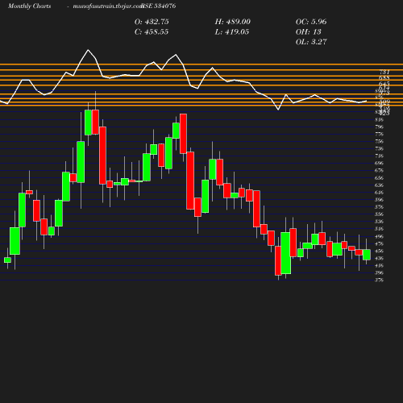Viewport: 403px width, 403px height.
Task: Click the 536 price axis label
Action: pos(379,222)
